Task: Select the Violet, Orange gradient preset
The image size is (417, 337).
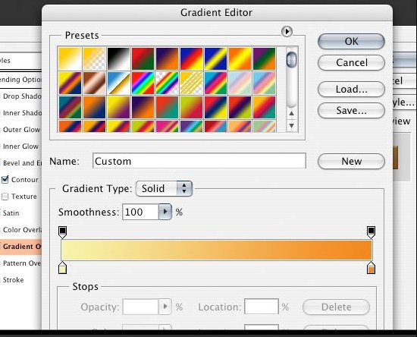Action: [167, 59]
